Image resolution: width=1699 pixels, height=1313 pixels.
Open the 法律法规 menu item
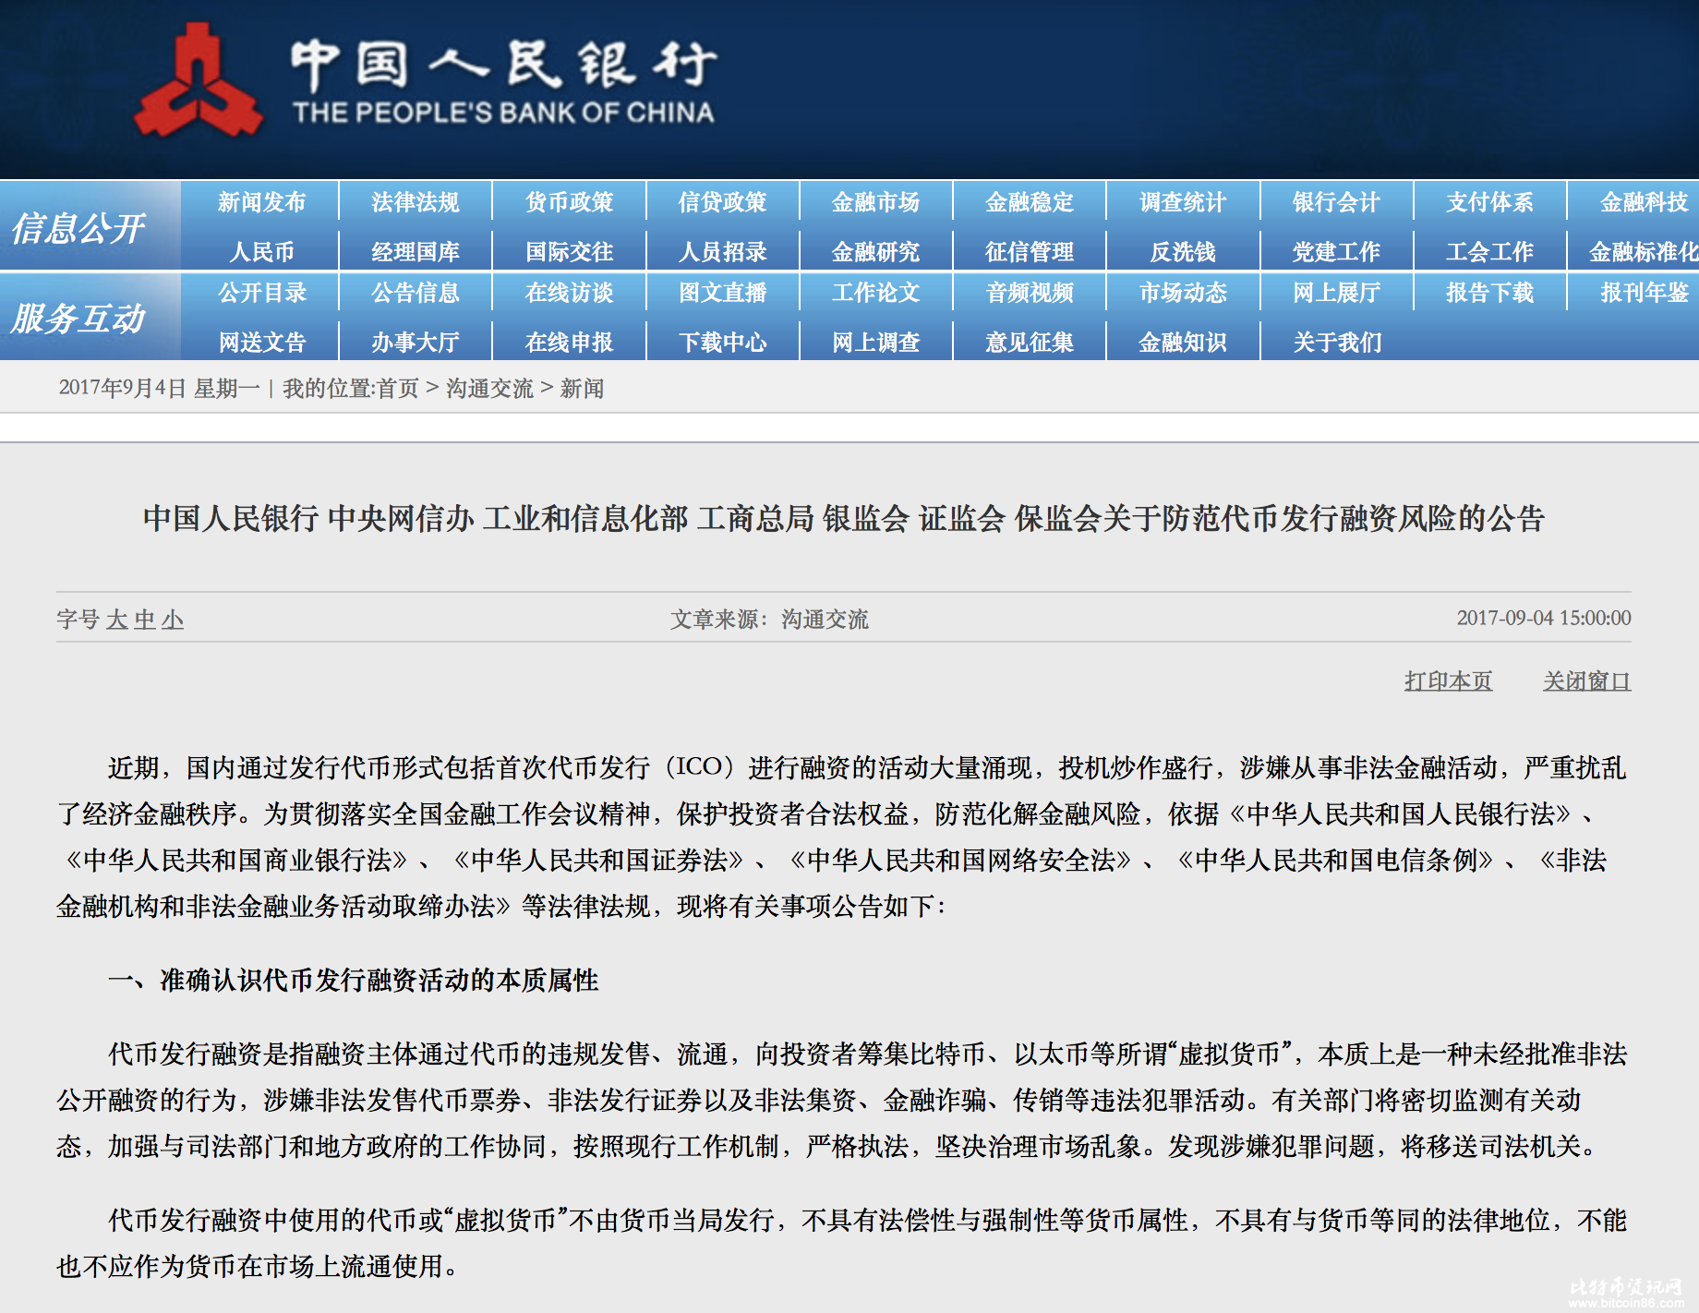click(415, 202)
